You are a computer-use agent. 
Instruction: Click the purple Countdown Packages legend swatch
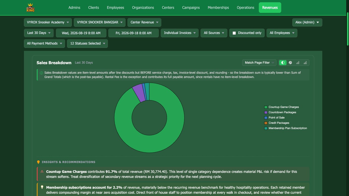(266, 112)
